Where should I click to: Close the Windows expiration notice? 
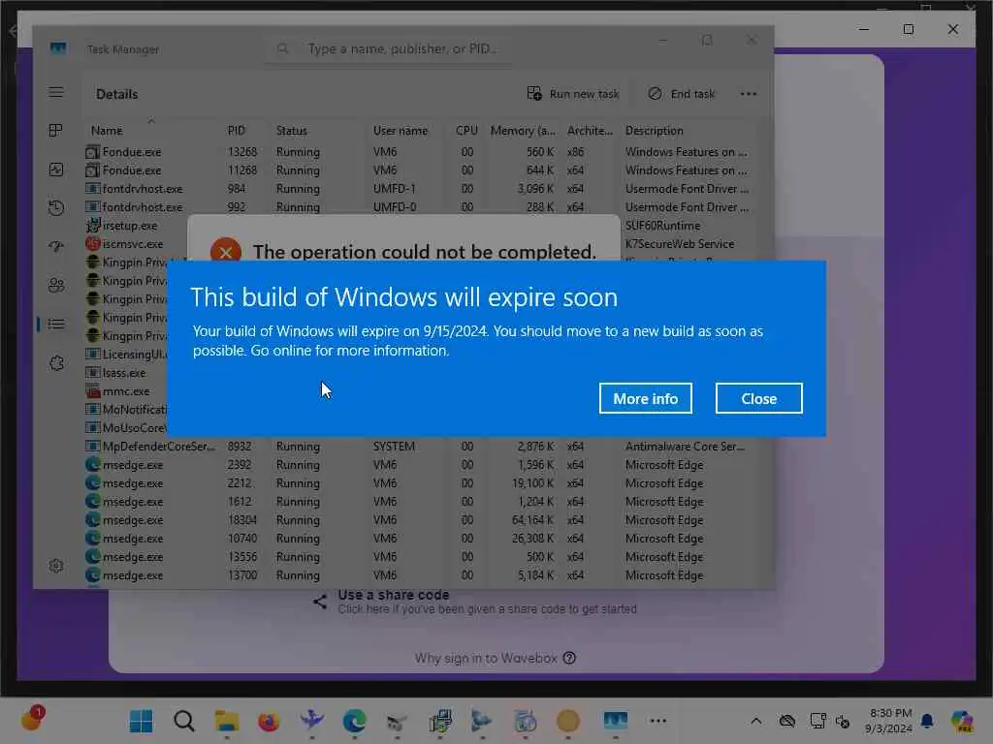pos(758,398)
